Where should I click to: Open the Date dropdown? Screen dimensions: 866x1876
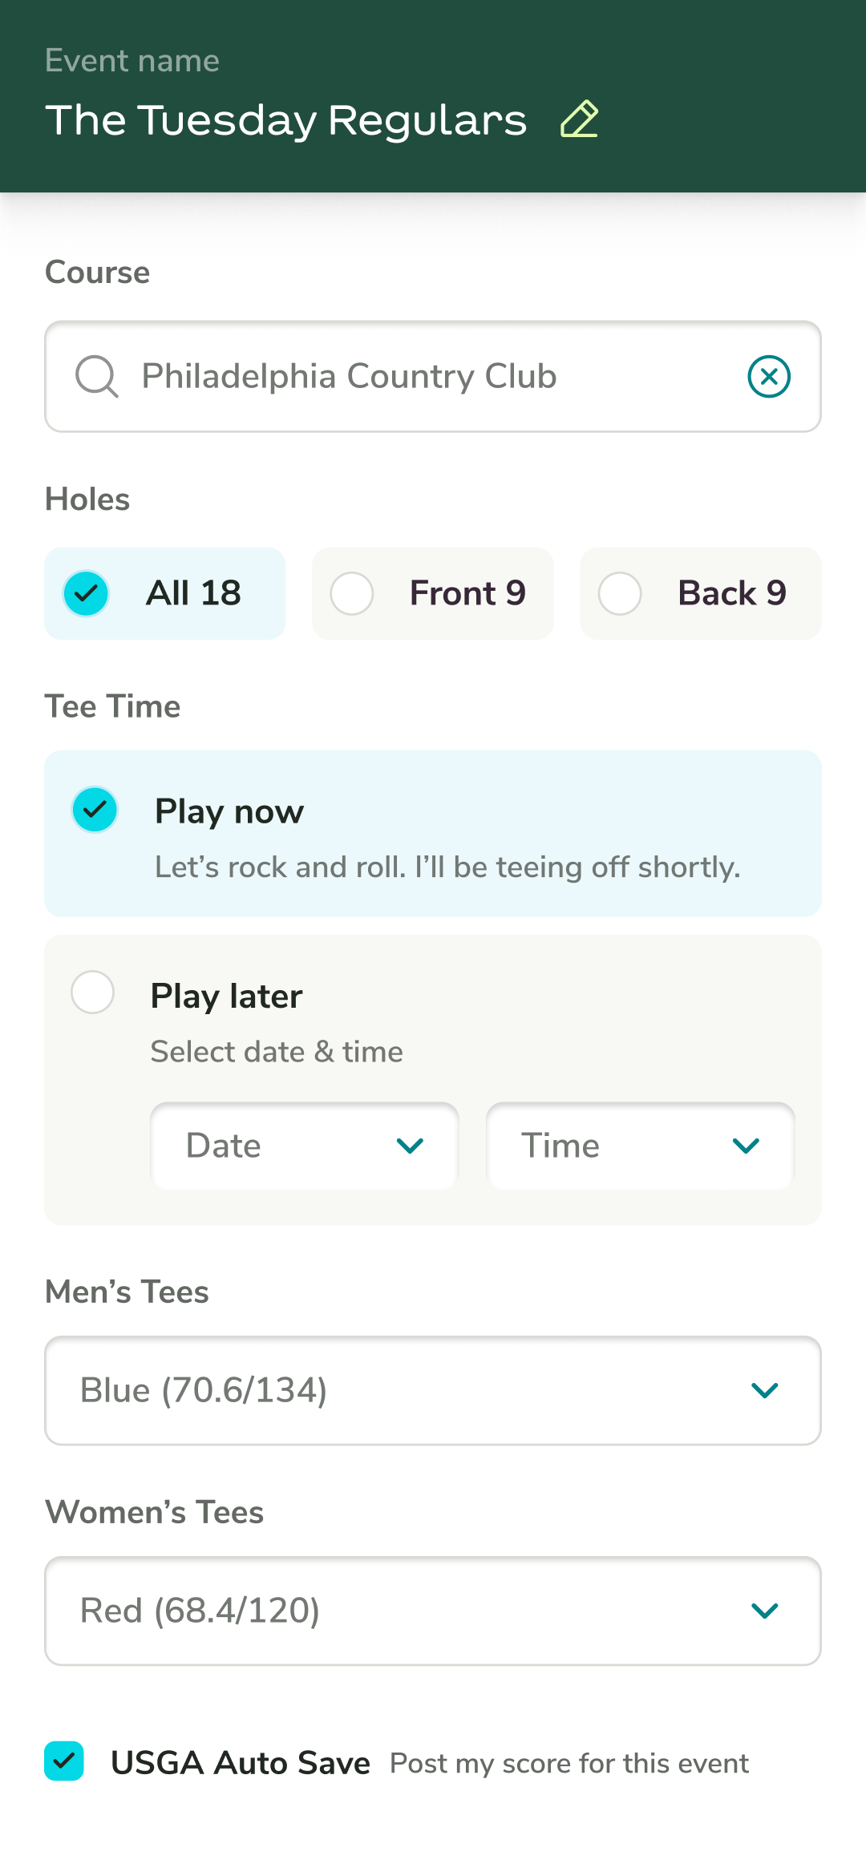[305, 1146]
